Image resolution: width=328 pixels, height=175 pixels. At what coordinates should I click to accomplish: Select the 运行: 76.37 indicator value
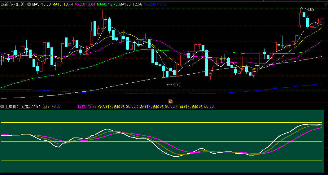(51, 107)
